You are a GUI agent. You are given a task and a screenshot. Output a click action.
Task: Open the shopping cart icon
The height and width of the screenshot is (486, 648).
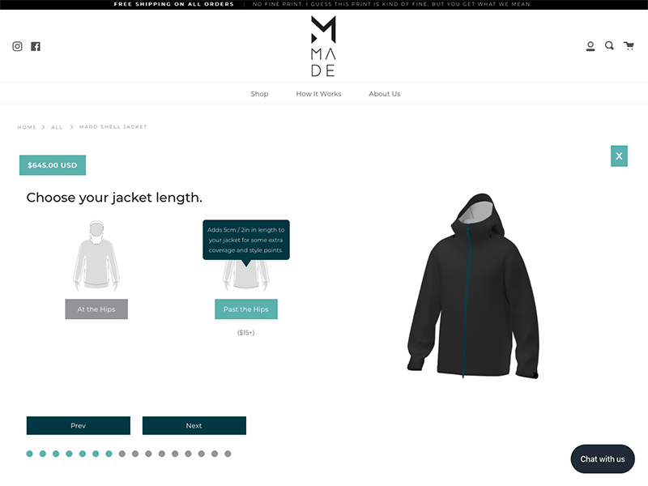coord(629,45)
